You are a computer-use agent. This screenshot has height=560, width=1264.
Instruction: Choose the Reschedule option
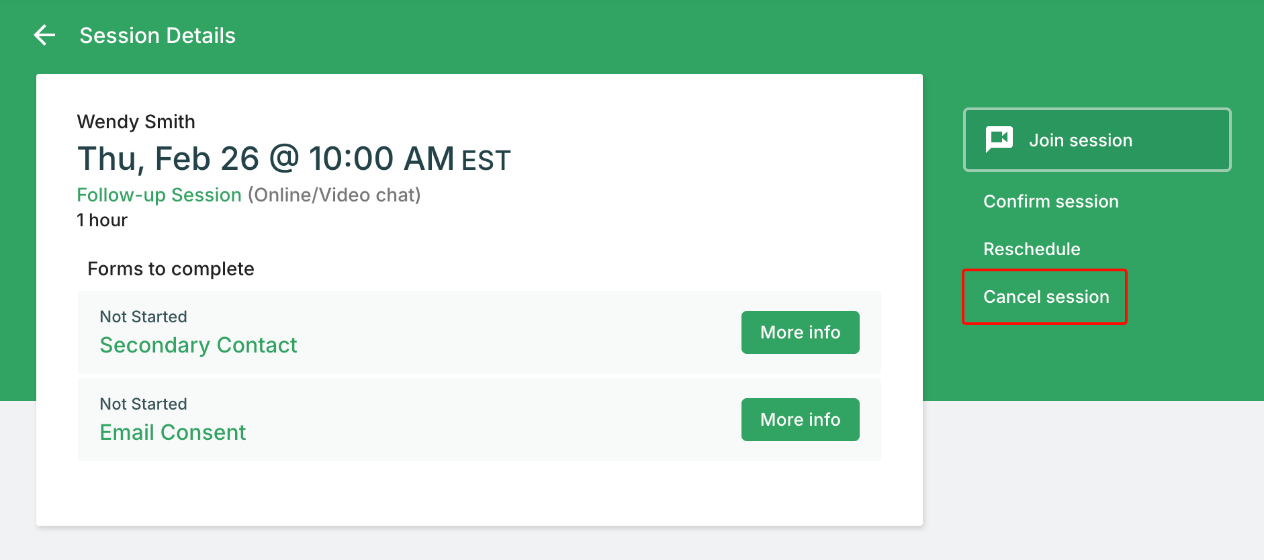[1032, 249]
